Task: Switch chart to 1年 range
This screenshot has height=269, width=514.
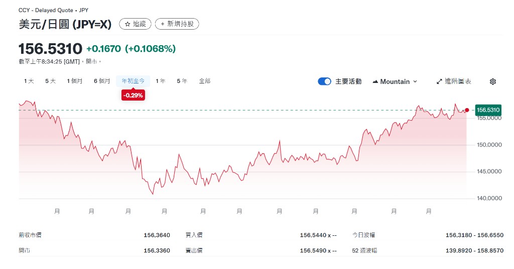Action: click(160, 81)
